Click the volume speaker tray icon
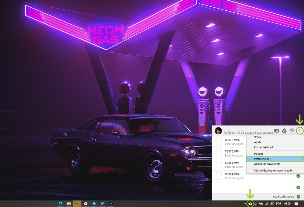304x207 pixels. [x=272, y=204]
